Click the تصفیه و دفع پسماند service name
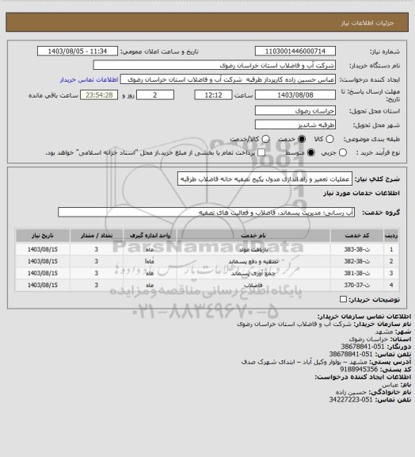 click(253, 262)
